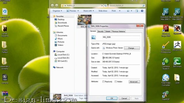Viewport: 184px width, 103px height.
Task: Select Desktop in Favorites list
Action: (60, 19)
